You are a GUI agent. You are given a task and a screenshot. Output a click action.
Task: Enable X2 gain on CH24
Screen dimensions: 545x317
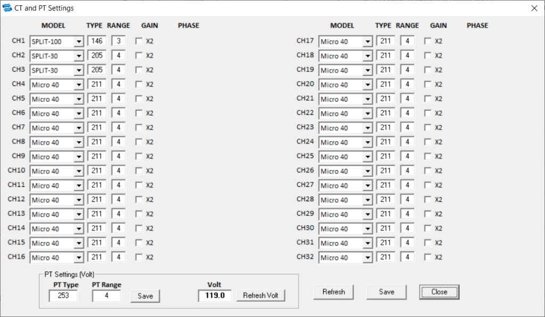(428, 142)
